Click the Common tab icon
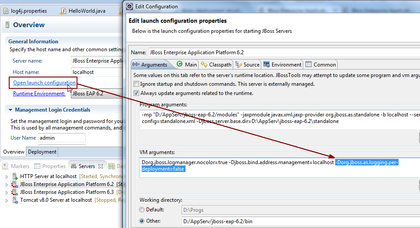The width and height of the screenshot is (420, 228). click(x=308, y=64)
